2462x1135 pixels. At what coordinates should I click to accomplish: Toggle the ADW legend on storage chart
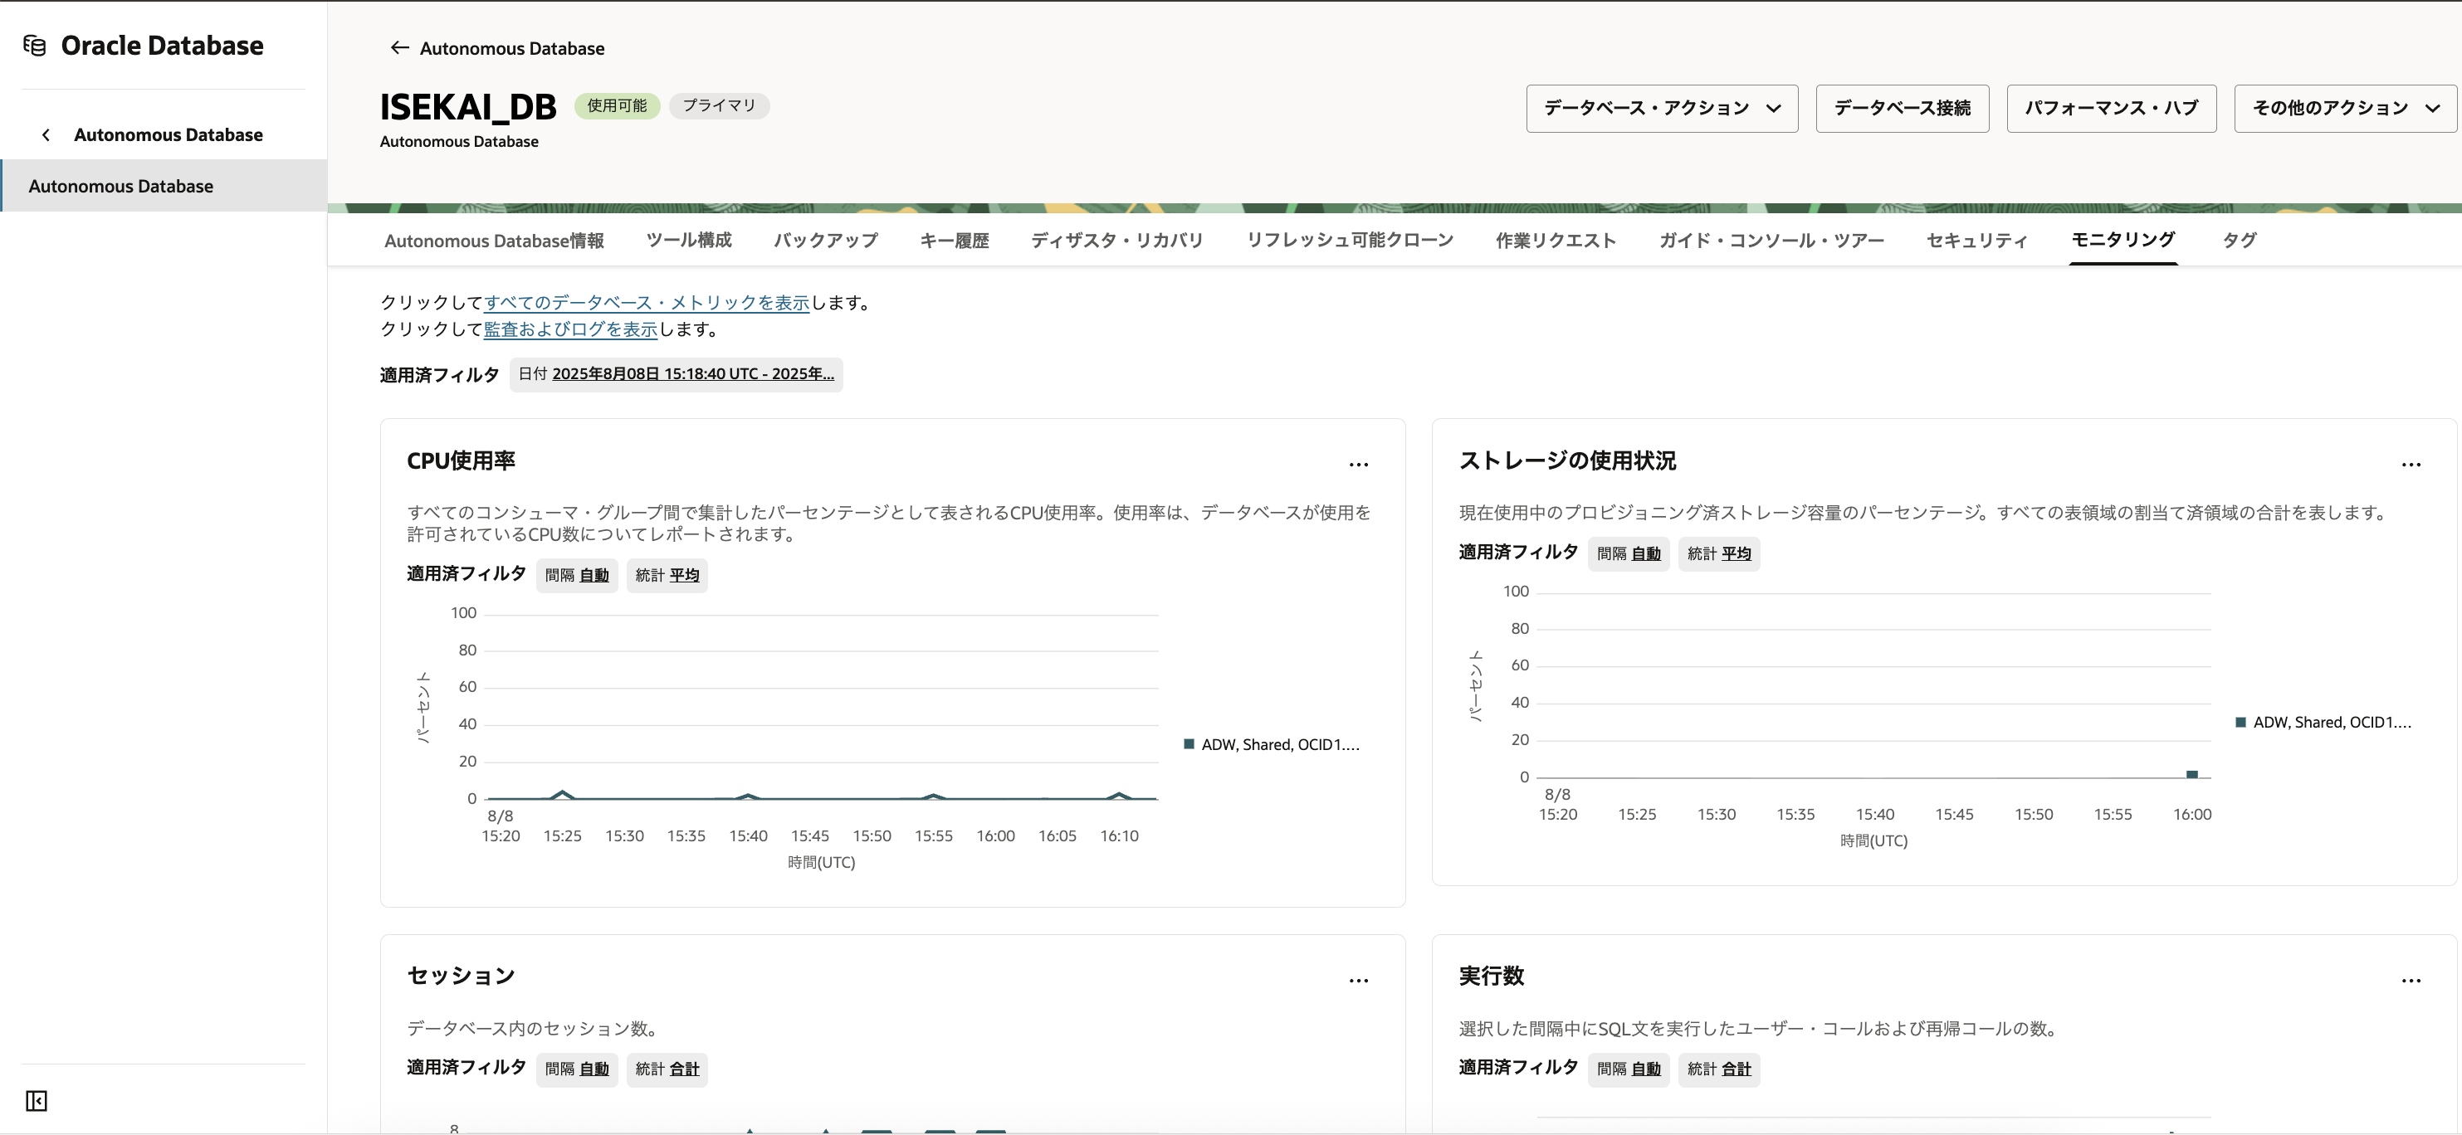click(x=2323, y=723)
